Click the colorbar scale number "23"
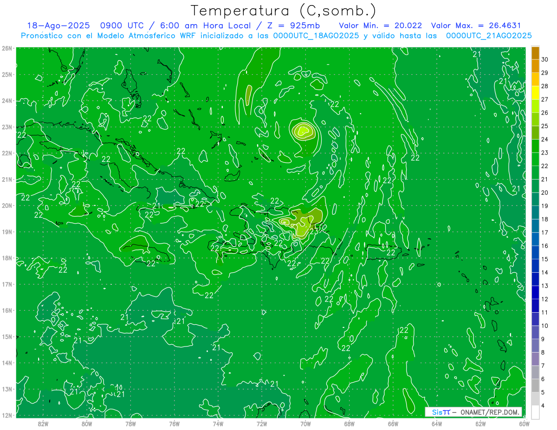The width and height of the screenshot is (557, 430). tap(545, 153)
